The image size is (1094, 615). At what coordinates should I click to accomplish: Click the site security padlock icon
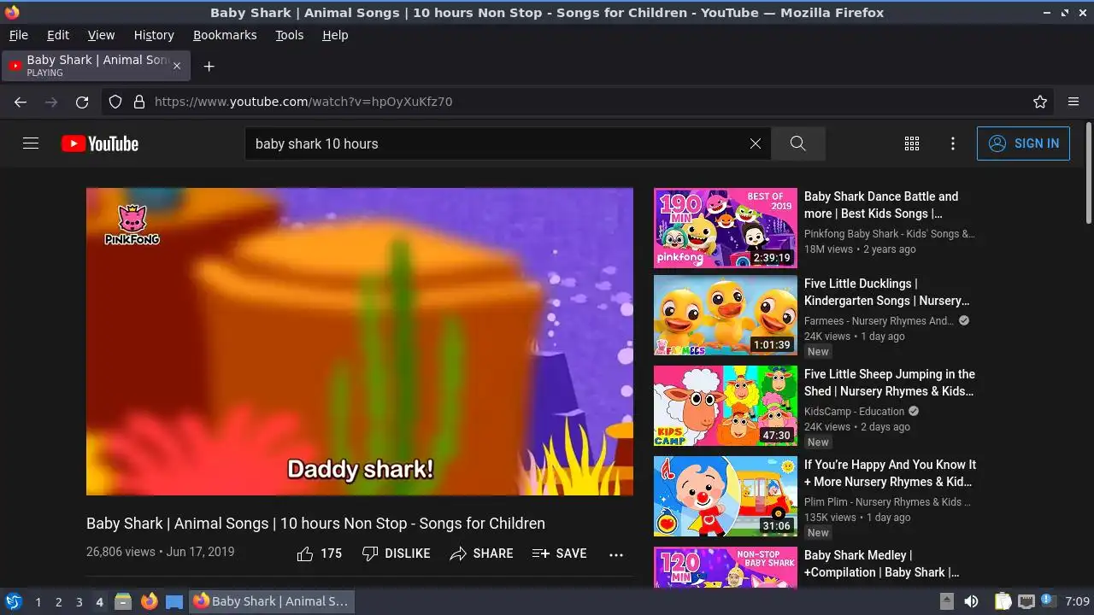point(139,102)
